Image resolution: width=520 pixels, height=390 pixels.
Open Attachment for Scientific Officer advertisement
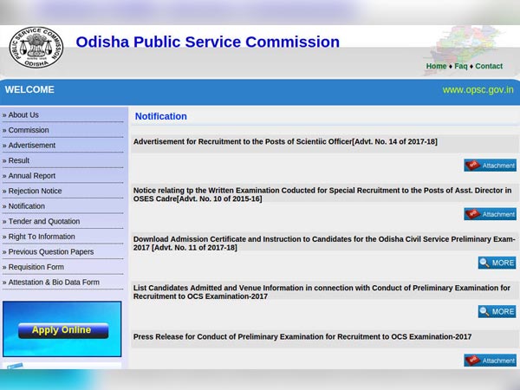pyautogui.click(x=490, y=166)
